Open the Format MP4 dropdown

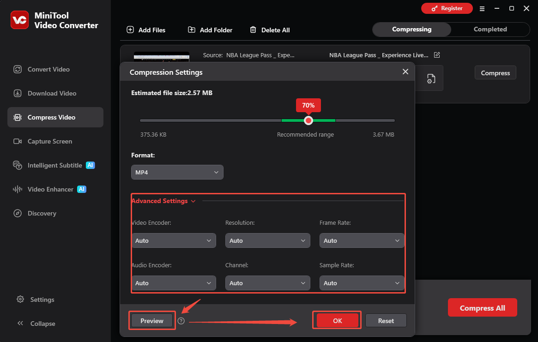point(177,172)
